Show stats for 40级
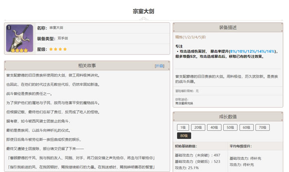This screenshot has width=289, height=172. (x=214, y=127)
